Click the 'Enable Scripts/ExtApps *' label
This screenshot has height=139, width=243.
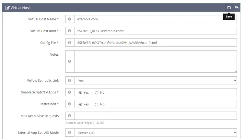point(40,92)
